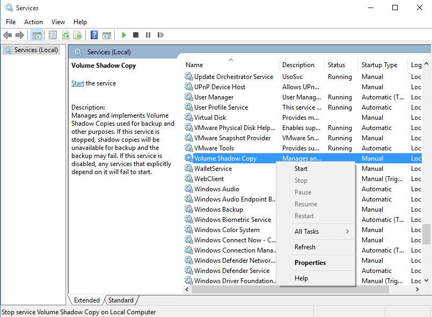This screenshot has height=317, width=432.
Task: Click the vertical scrollbar down arrow
Action: pyautogui.click(x=427, y=280)
